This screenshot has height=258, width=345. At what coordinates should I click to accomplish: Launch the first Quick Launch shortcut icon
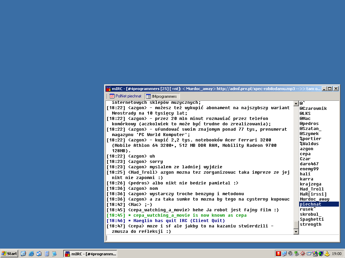click(x=24, y=254)
